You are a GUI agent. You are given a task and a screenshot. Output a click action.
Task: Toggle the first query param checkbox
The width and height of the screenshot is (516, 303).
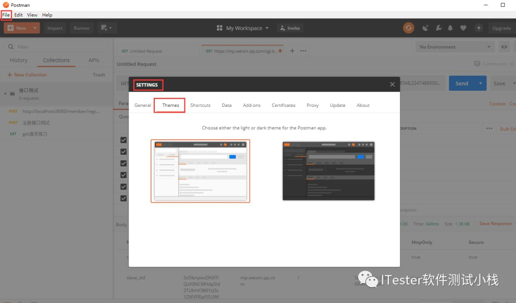click(x=123, y=140)
